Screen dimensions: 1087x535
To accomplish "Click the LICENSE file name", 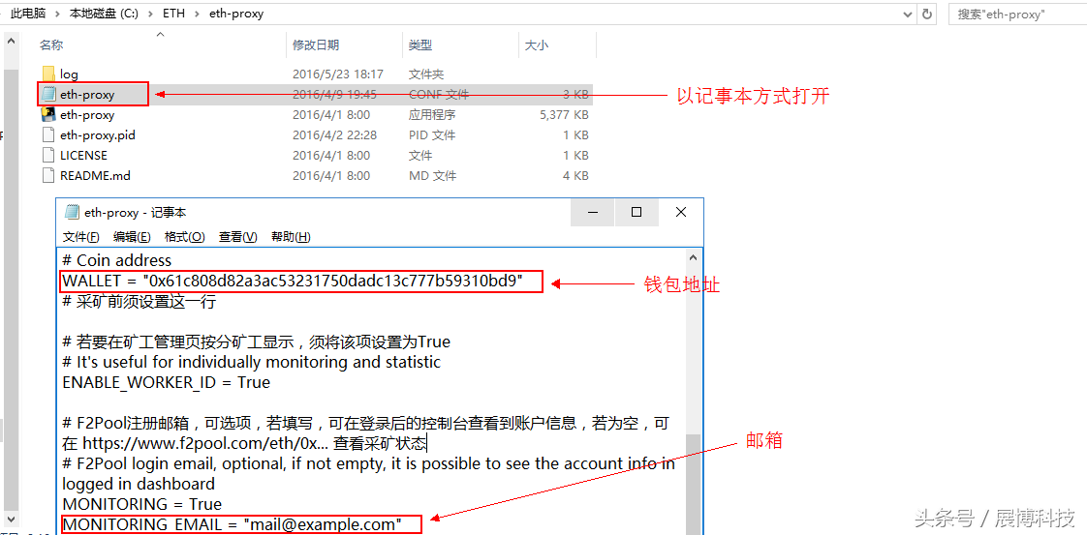I will coord(84,155).
